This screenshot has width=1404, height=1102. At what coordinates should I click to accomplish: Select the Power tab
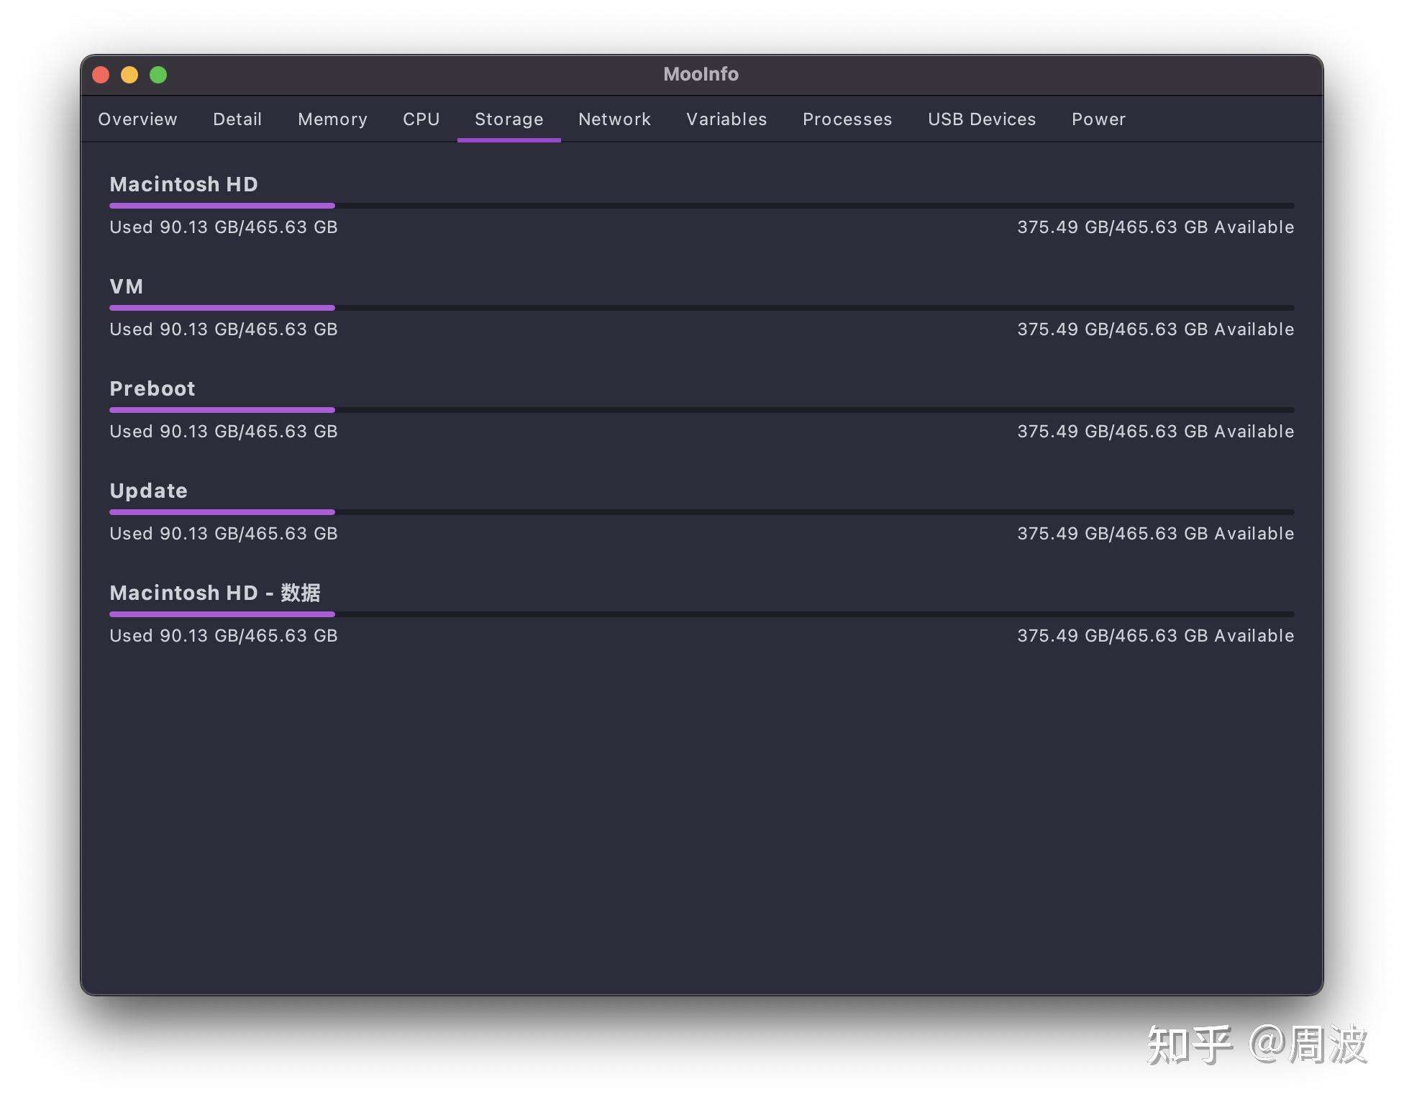pos(1098,119)
